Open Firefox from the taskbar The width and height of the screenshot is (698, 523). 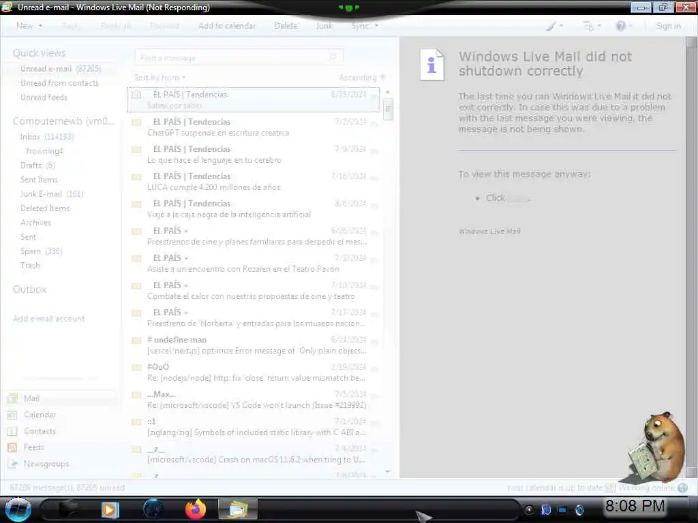coord(196,509)
